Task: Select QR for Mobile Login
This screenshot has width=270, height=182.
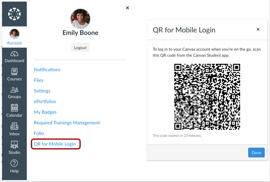Action: [x=56, y=144]
